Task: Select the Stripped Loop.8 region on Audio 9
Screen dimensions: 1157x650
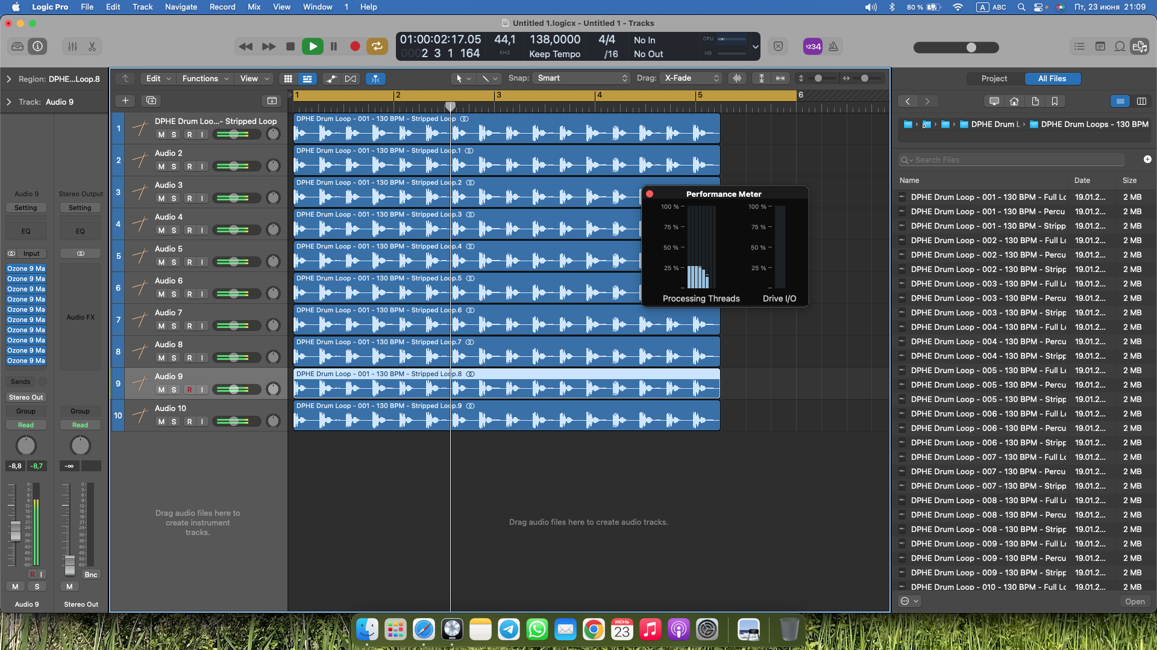Action: (506, 383)
